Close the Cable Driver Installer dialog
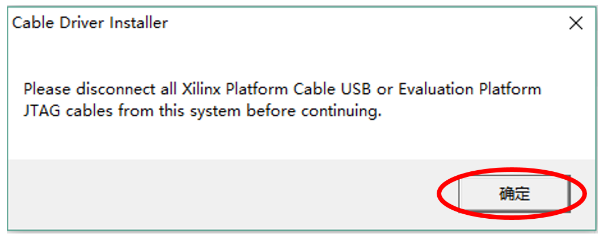604x238 pixels. point(576,23)
